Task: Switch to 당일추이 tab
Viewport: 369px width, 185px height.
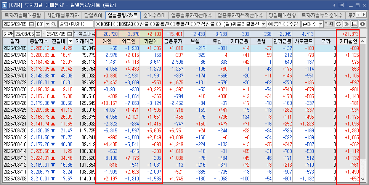Action: [x=93, y=16]
